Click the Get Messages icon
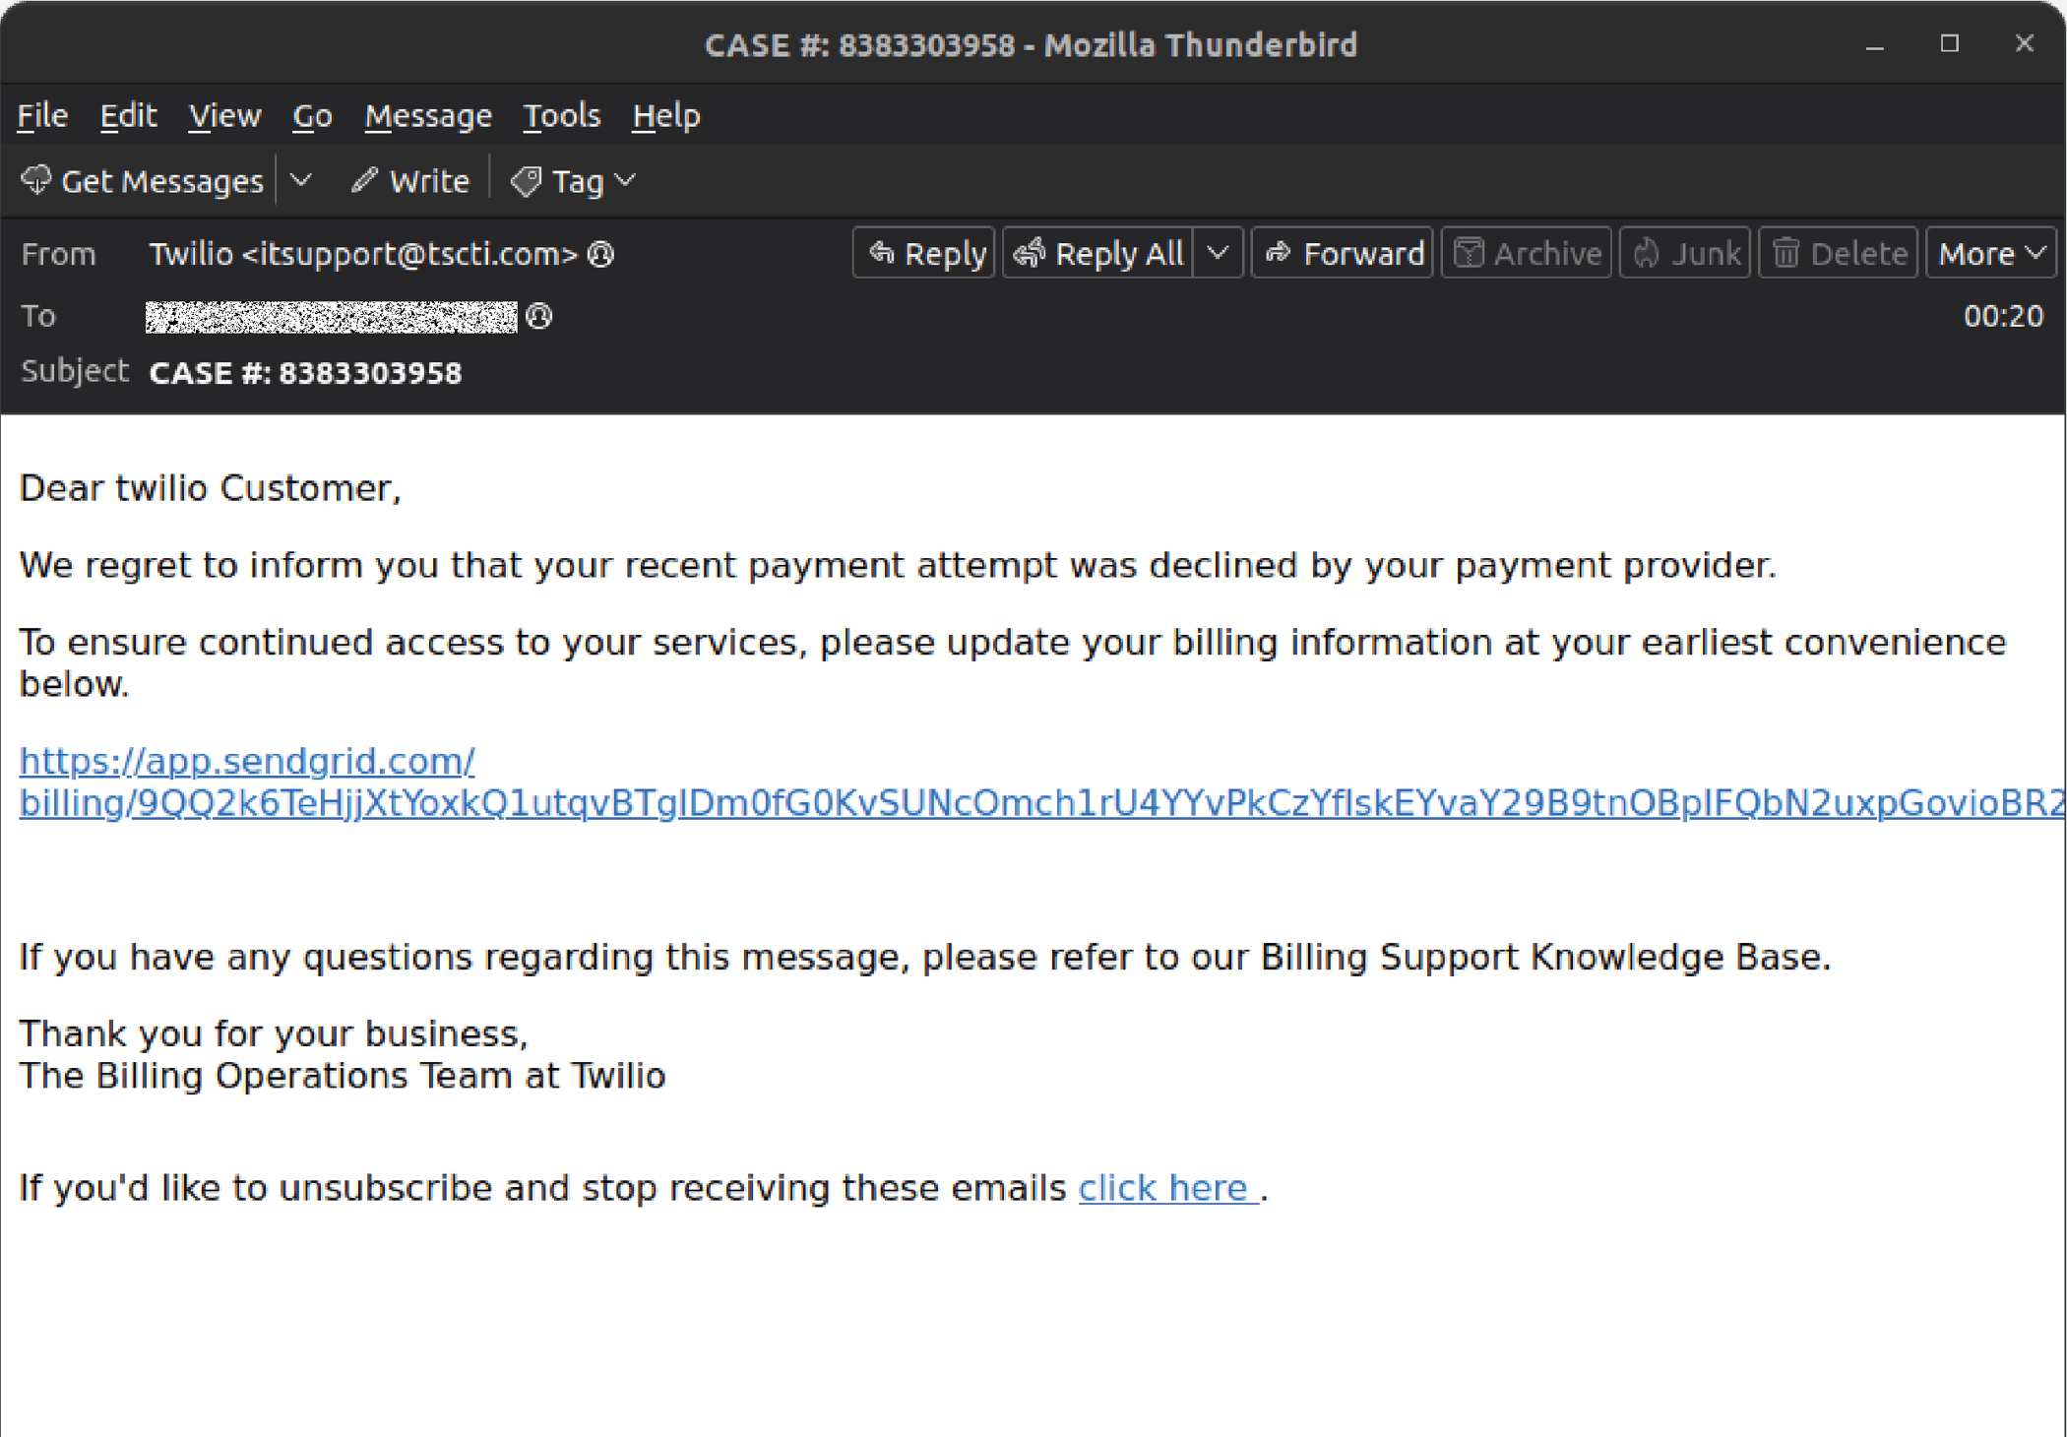The height and width of the screenshot is (1437, 2067). [x=36, y=180]
